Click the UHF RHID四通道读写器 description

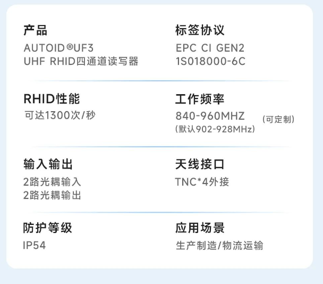(x=81, y=61)
